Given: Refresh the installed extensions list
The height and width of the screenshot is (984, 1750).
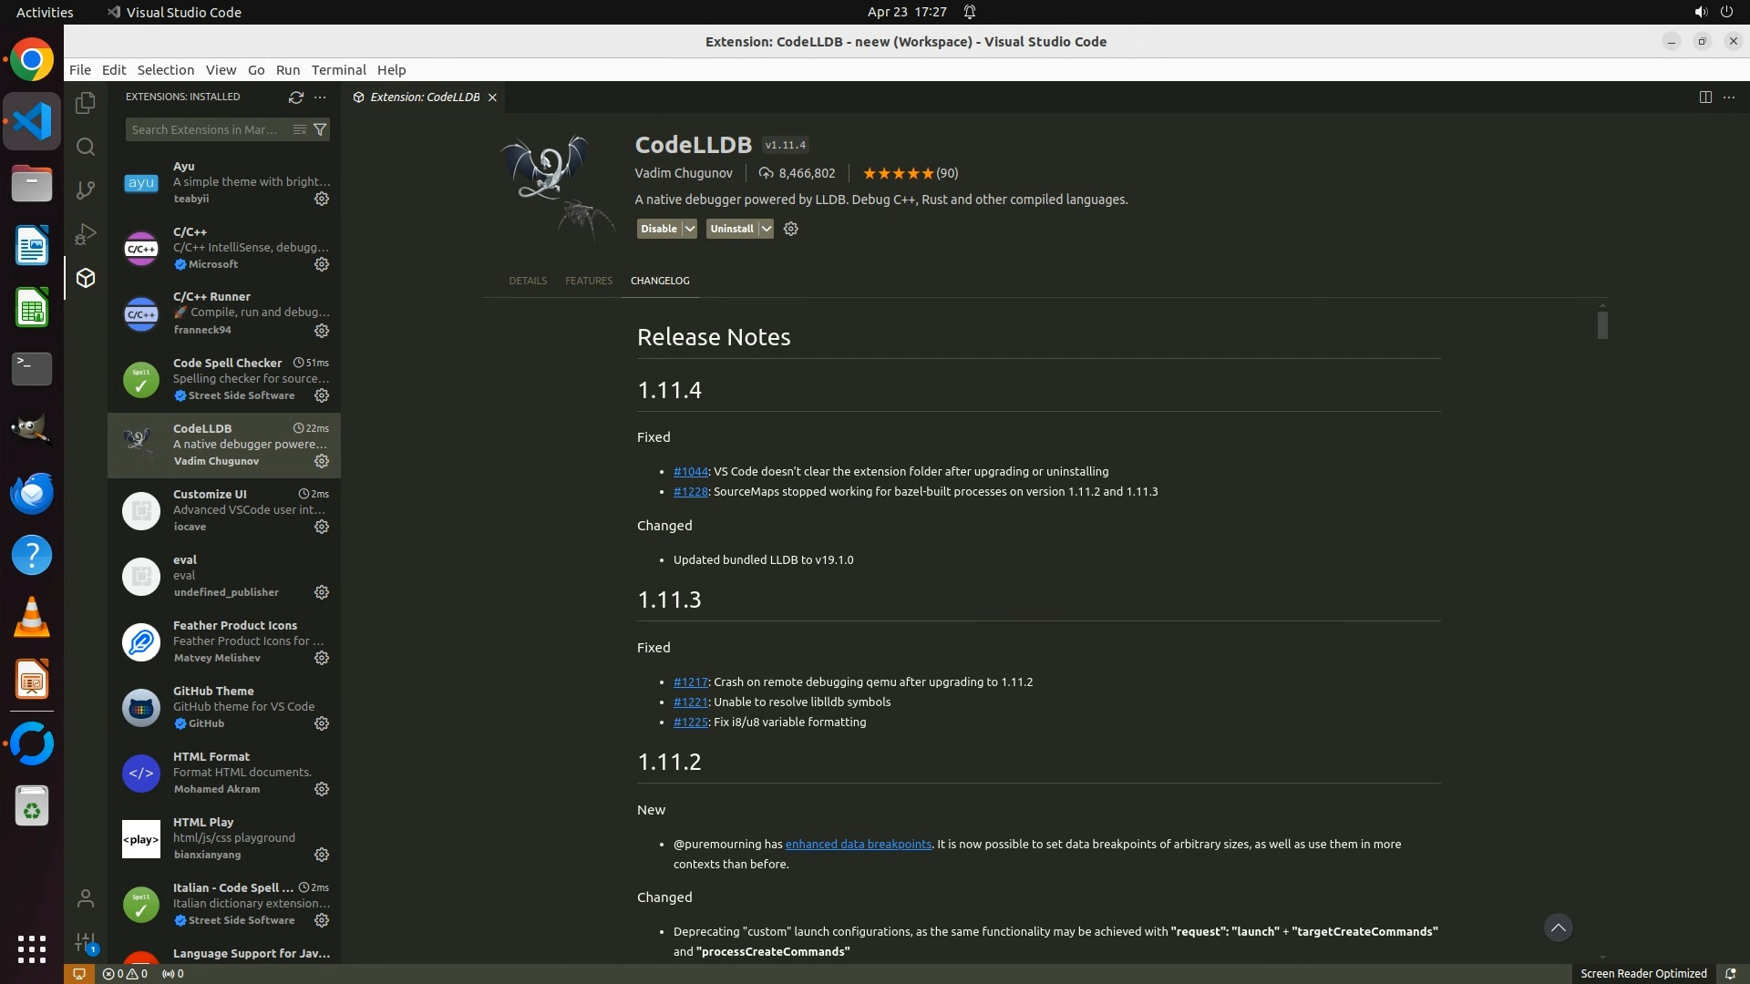Looking at the screenshot, I should coord(295,97).
